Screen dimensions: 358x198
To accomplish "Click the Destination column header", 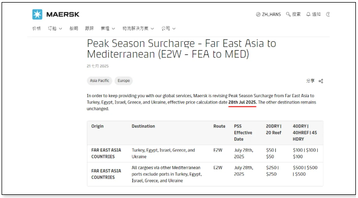I will (x=143, y=126).
